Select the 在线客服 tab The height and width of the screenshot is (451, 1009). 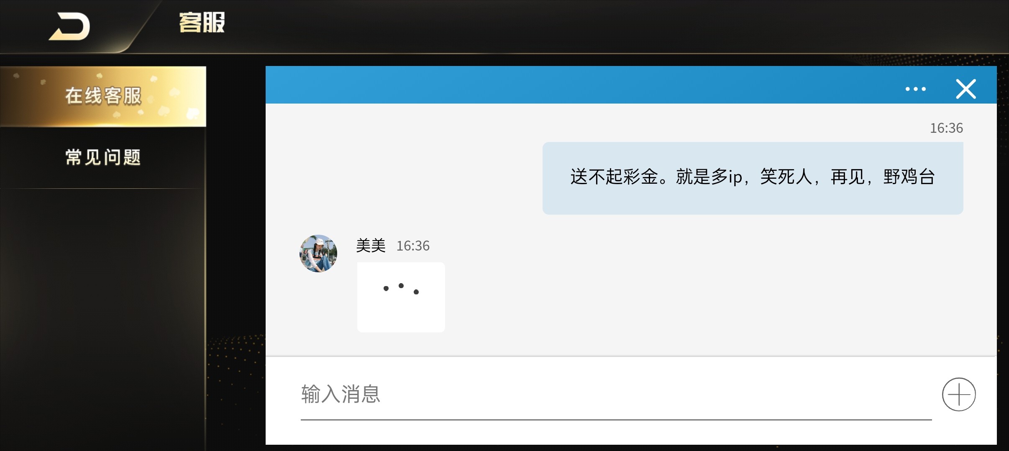click(x=103, y=96)
